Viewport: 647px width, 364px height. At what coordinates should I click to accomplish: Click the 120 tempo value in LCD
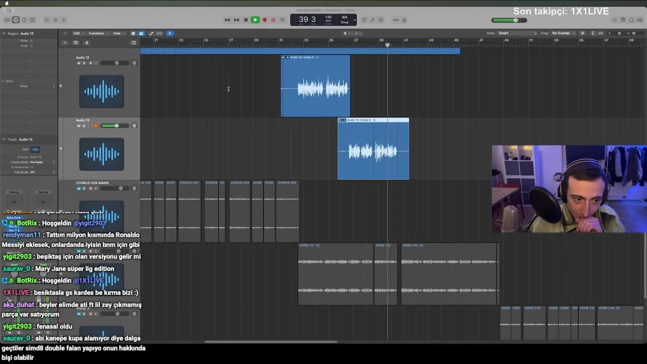(x=329, y=17)
